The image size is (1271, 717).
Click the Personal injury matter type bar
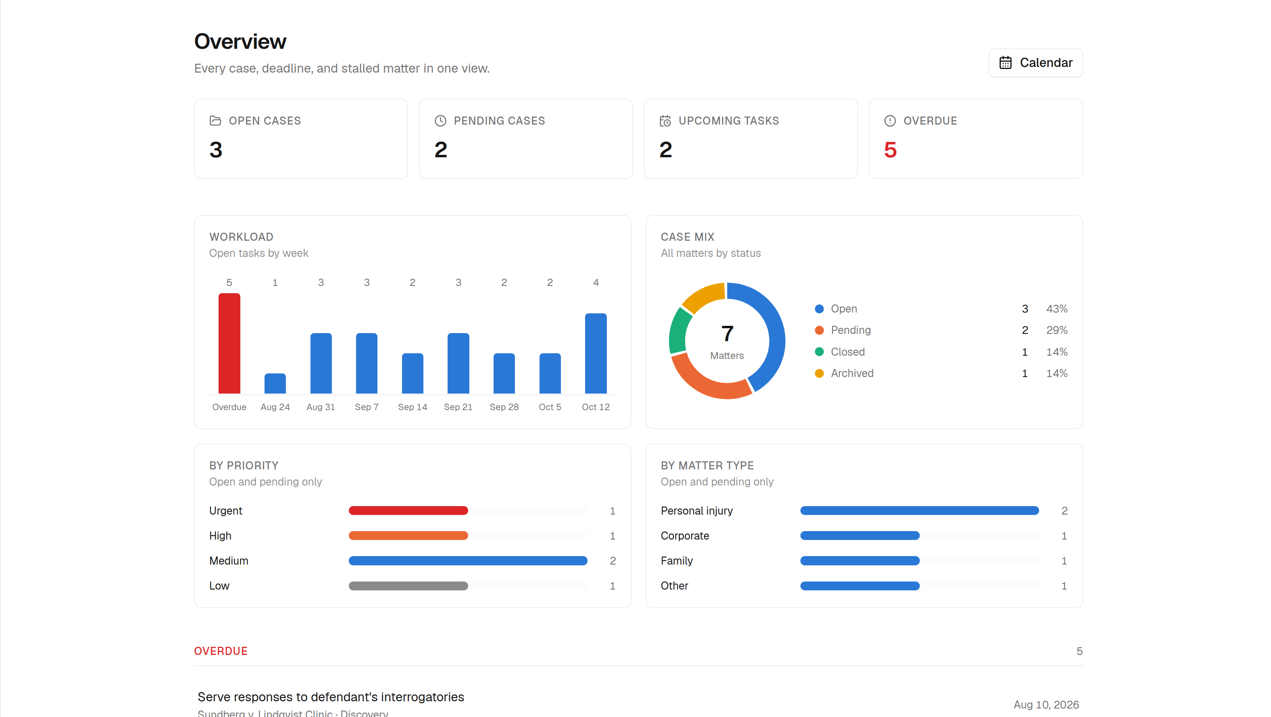919,511
